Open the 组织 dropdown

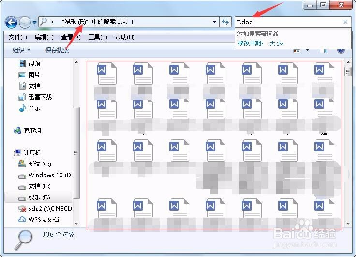tap(21, 50)
